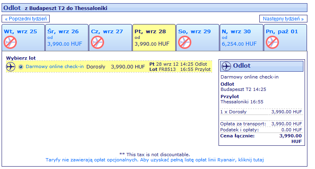
Task: Open Darmowy online check-in link in flight row
Action: 55,66
